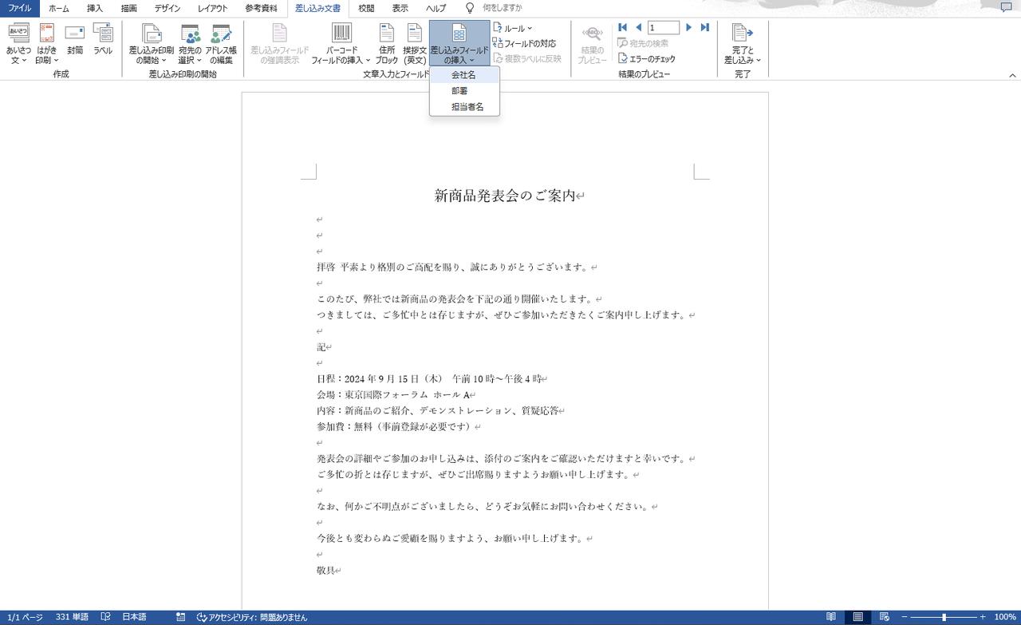This screenshot has width=1021, height=625.
Task: Open 完了と差し込み finish and merge
Action: [743, 44]
